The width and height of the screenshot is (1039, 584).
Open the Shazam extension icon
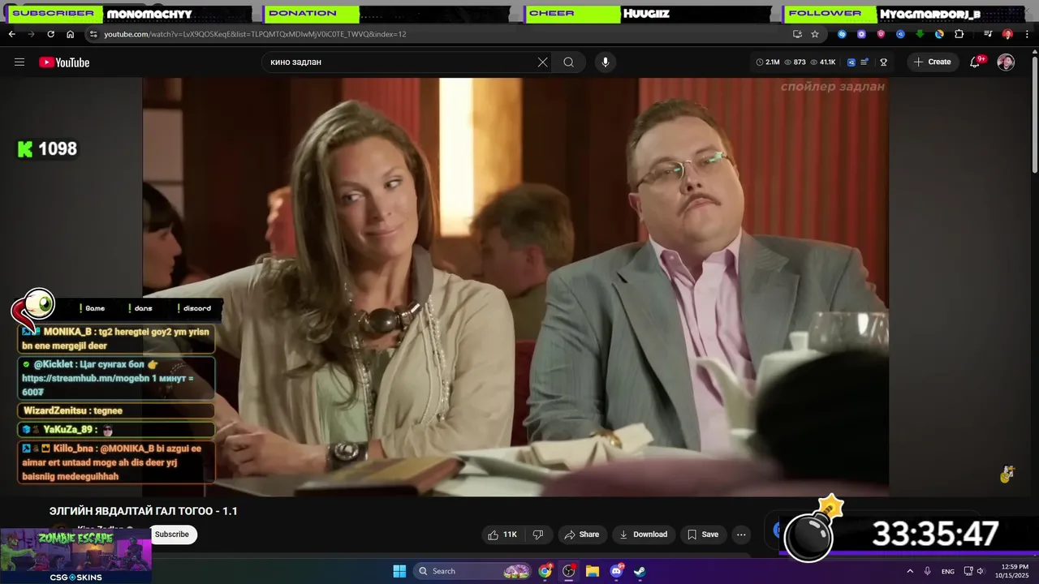842,34
